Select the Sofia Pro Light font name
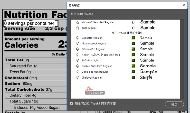This screenshot has height=113, width=190. [x=90, y=61]
